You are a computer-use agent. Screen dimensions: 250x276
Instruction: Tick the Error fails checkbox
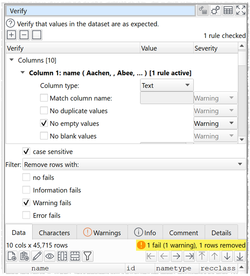pyautogui.click(x=27, y=216)
